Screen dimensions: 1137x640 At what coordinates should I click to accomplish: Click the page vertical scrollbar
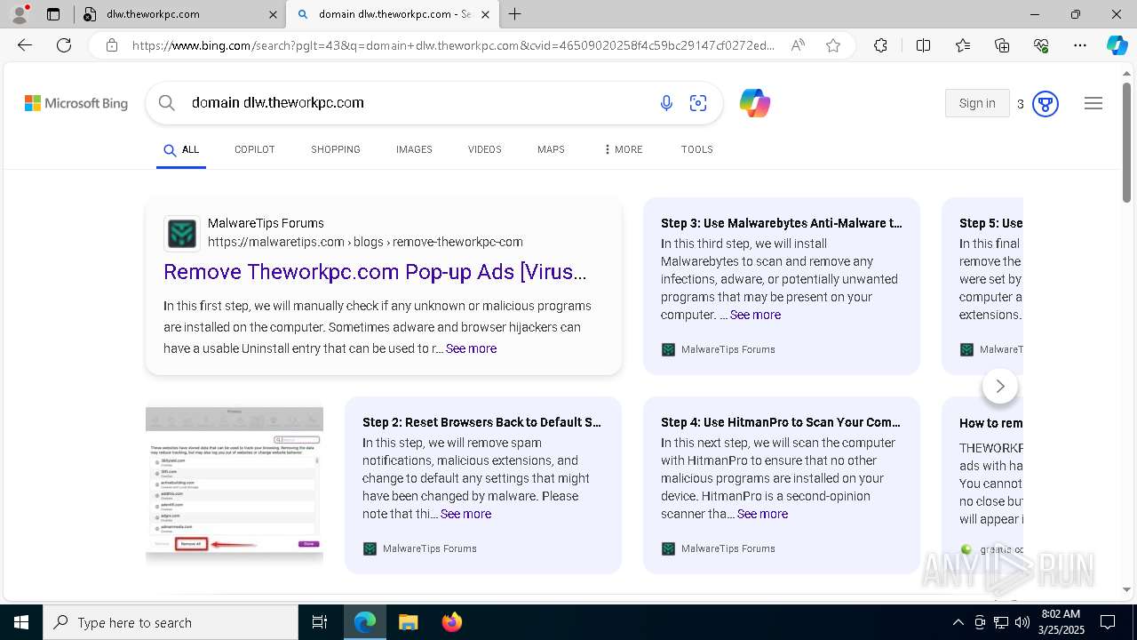(1126, 142)
